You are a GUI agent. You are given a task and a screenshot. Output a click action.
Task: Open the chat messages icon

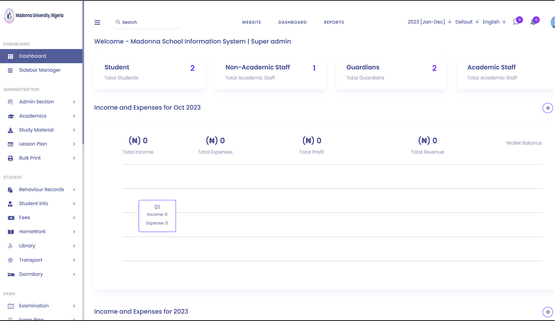click(516, 21)
